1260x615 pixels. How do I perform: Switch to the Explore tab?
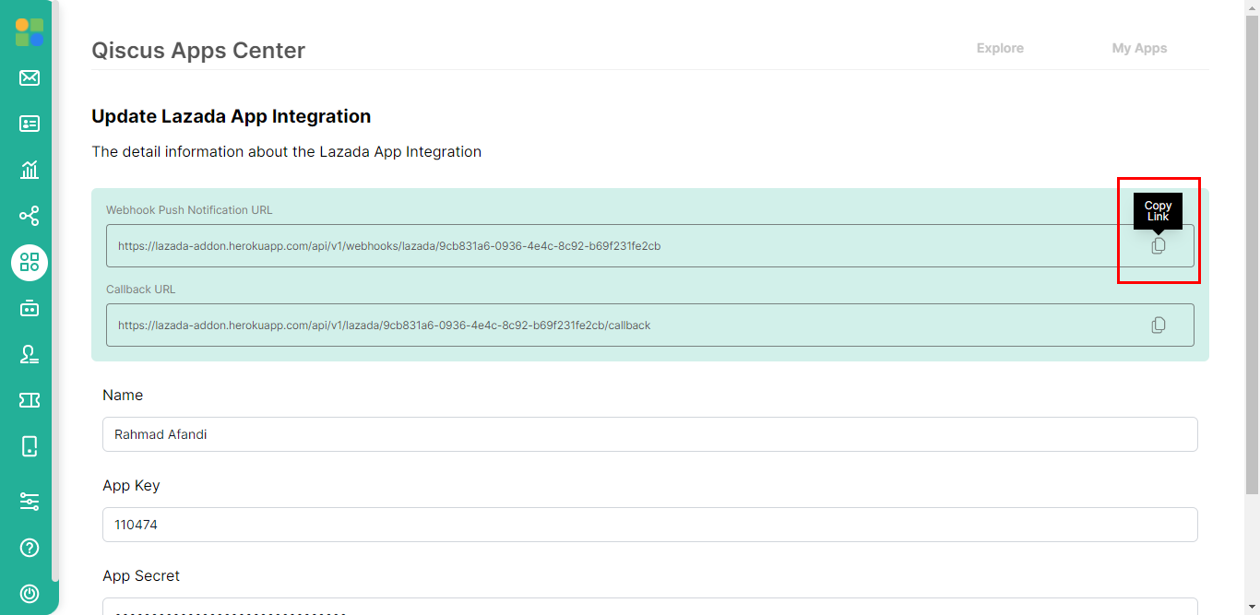[x=1000, y=48]
